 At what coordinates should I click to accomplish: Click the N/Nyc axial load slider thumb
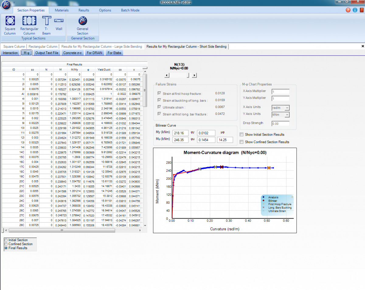click(x=188, y=75)
